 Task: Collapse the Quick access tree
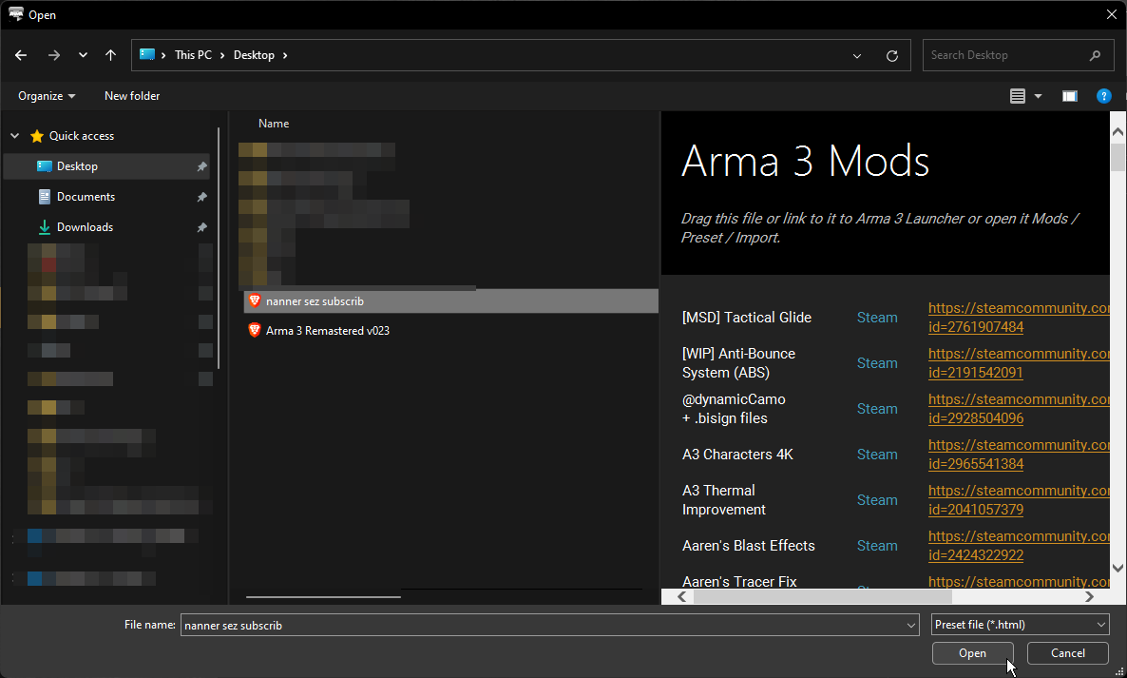[x=15, y=136]
